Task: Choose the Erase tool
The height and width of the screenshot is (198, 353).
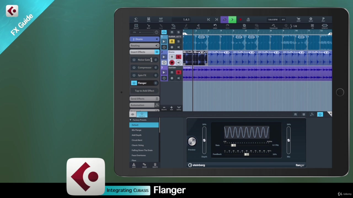Action: click(x=173, y=26)
